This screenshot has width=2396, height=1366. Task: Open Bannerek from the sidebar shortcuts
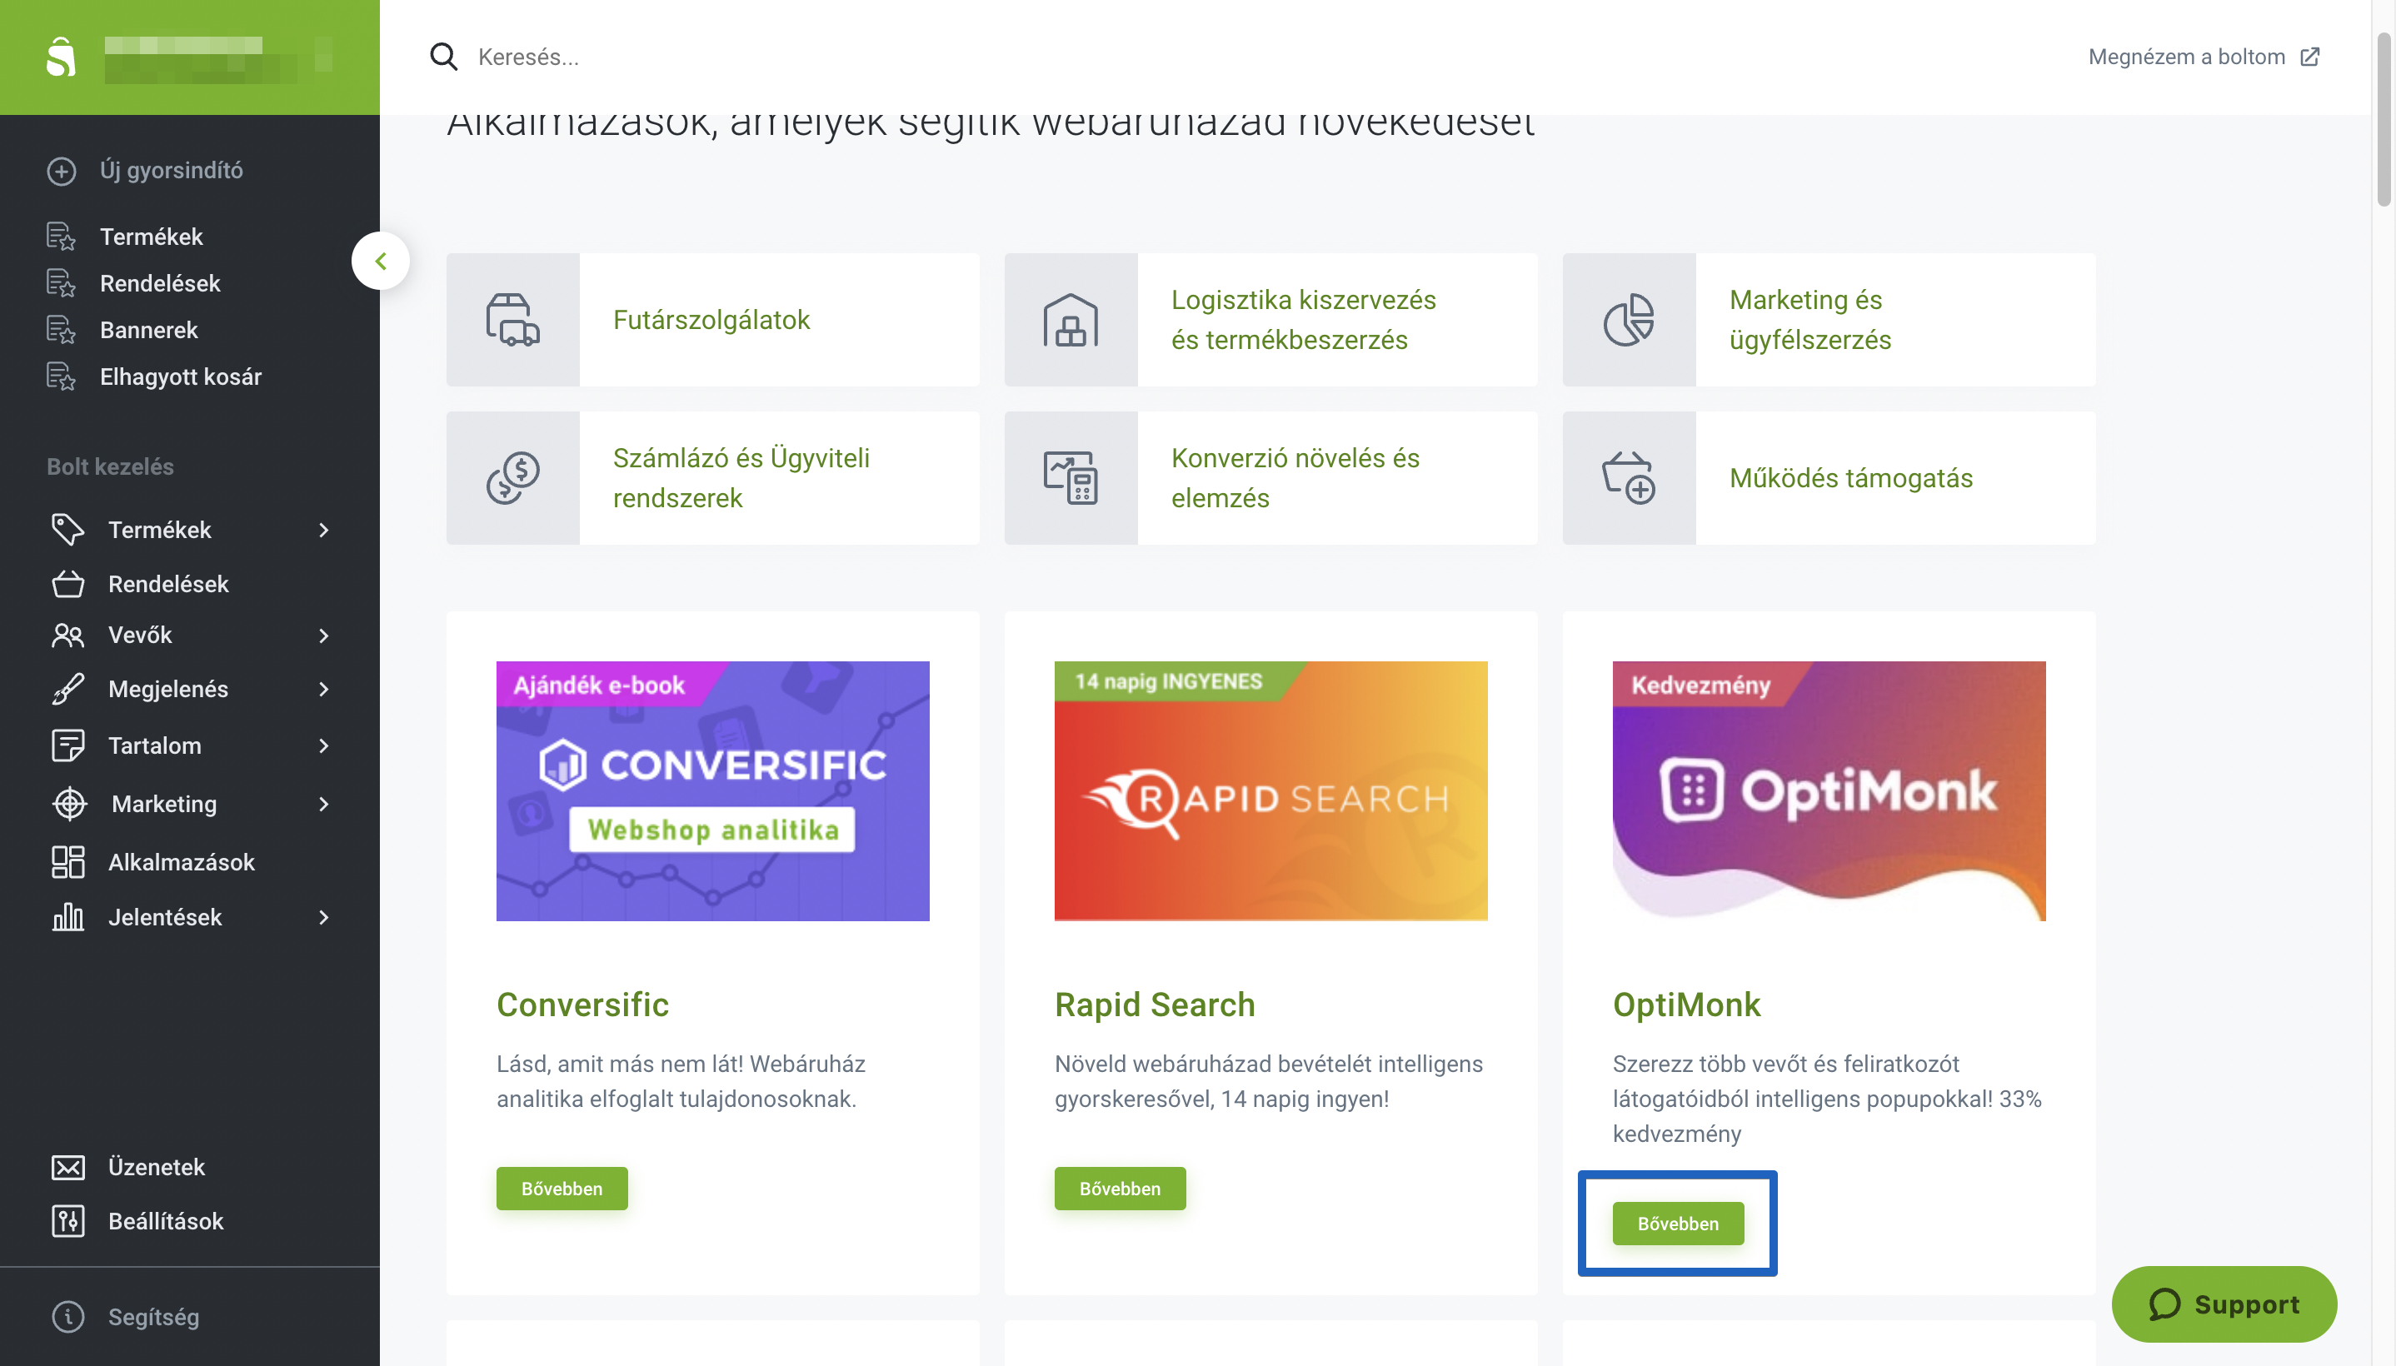[x=148, y=330]
